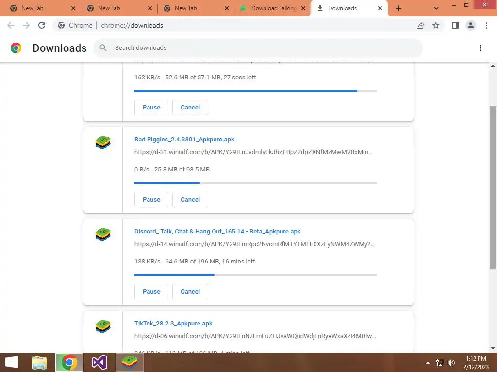Screen dimensions: 497x372
Task: Click the magnifier icon in search downloads
Action: pyautogui.click(x=103, y=48)
